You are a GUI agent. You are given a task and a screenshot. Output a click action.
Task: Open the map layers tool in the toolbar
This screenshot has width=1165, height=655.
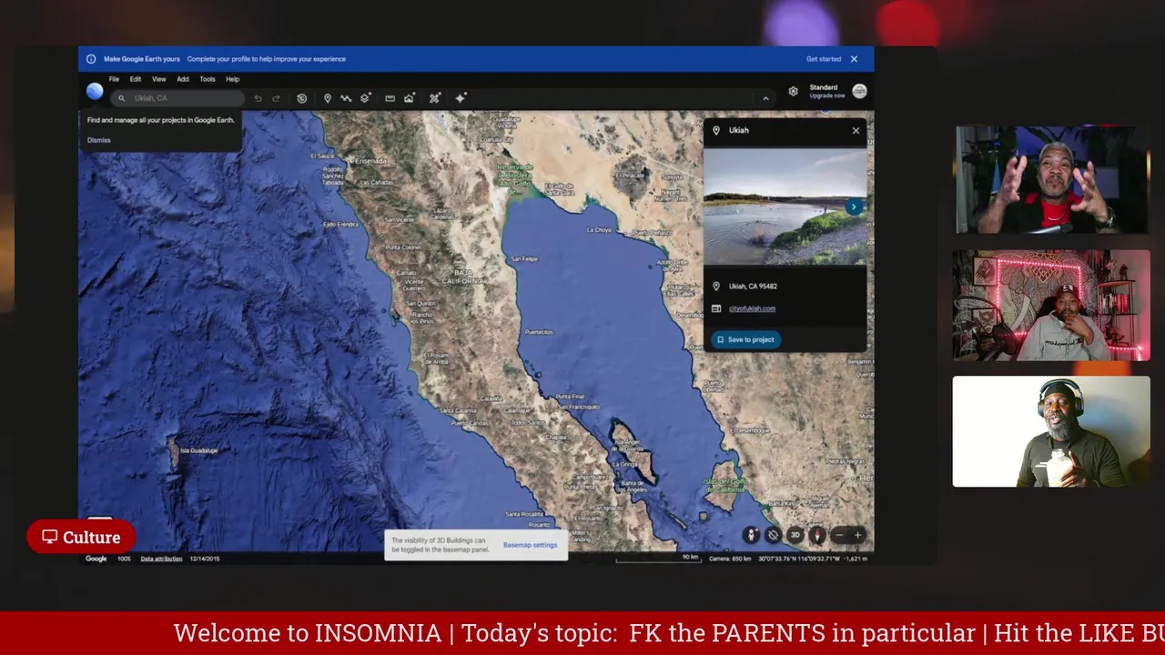[365, 98]
